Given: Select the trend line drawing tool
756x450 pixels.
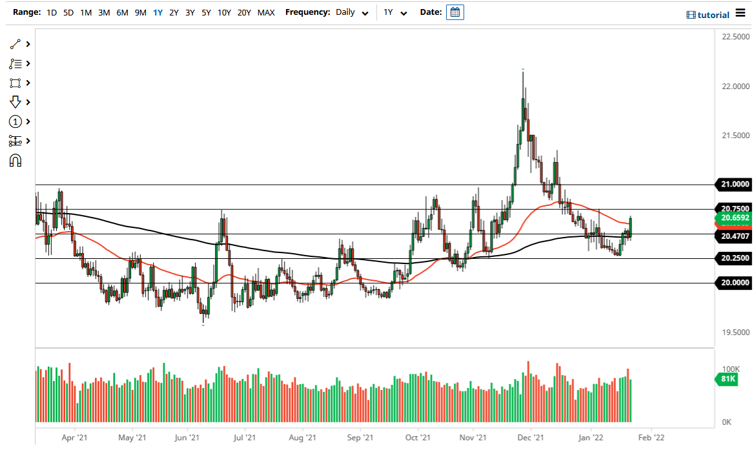Looking at the screenshot, I should point(14,44).
